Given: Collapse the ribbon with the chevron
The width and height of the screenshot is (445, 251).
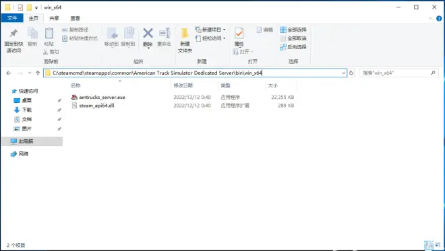Looking at the screenshot, I should 431,19.
